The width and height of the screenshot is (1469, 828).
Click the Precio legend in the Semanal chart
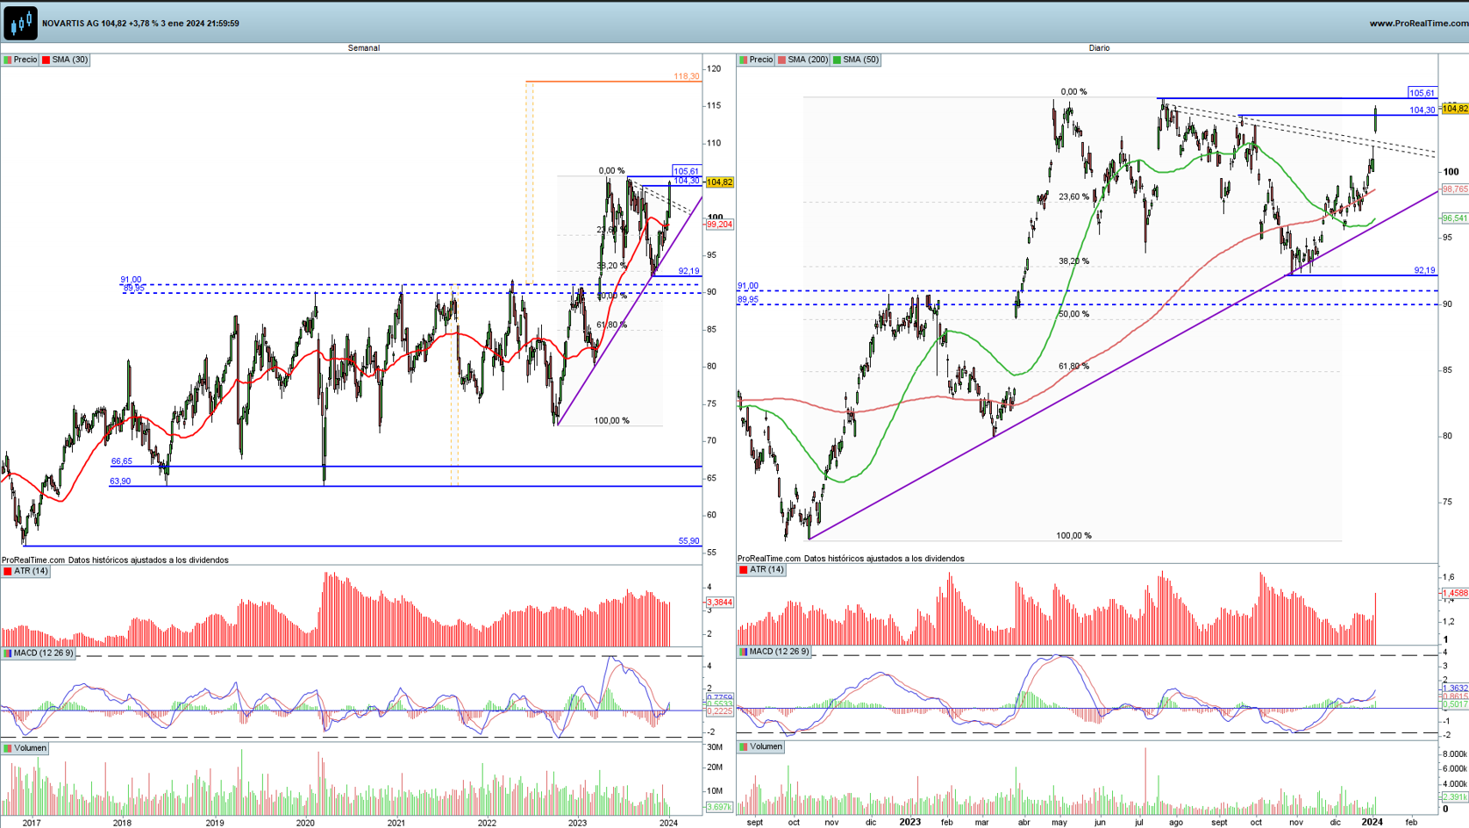click(20, 60)
